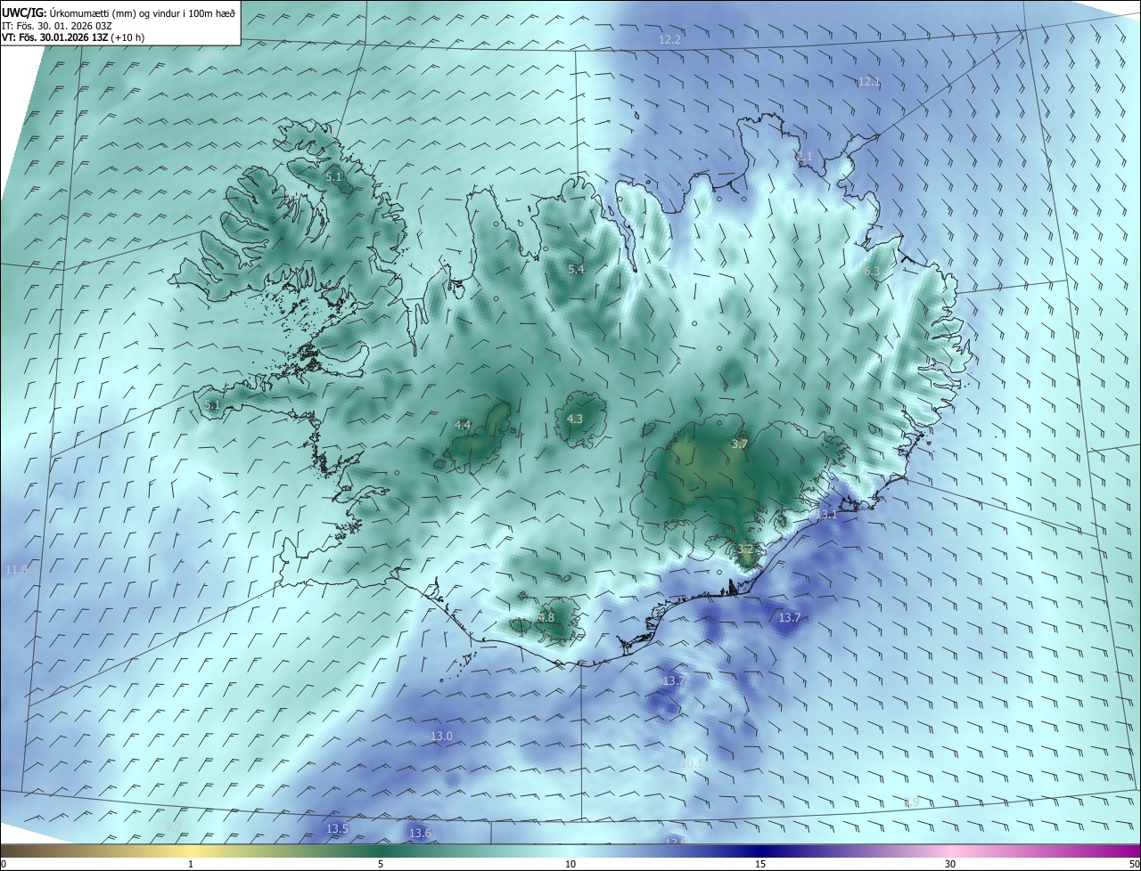Screen dimensions: 1141x871
Task: Click the 5 tick on the color scale
Action: (x=381, y=864)
